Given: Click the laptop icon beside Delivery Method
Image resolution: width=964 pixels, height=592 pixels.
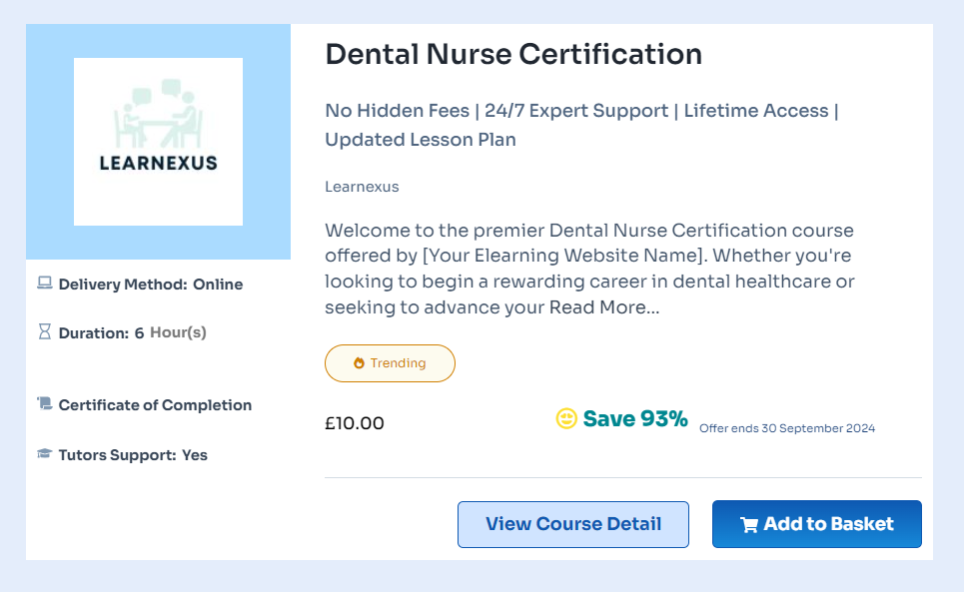Looking at the screenshot, I should click(x=44, y=284).
